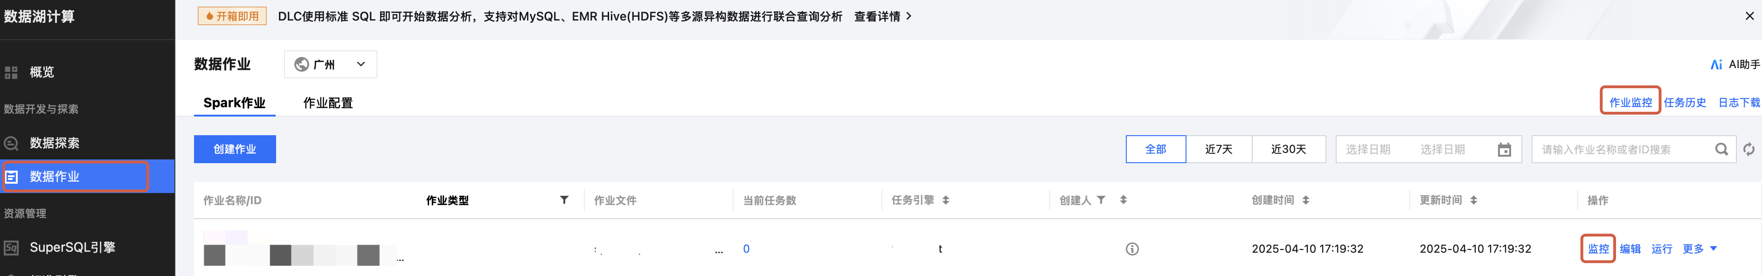Screen dimensions: 1762x276
Task: Select the 近30天 time range option
Action: [1288, 149]
